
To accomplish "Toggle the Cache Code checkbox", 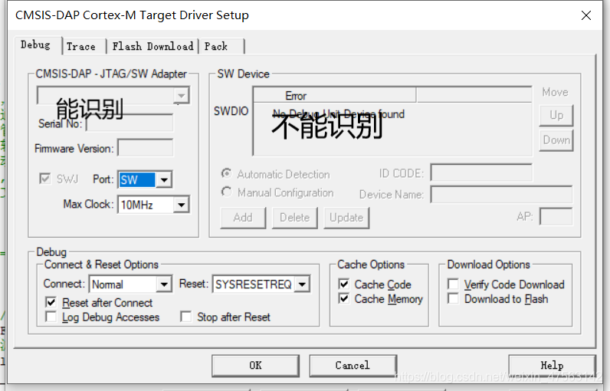I will click(x=344, y=284).
